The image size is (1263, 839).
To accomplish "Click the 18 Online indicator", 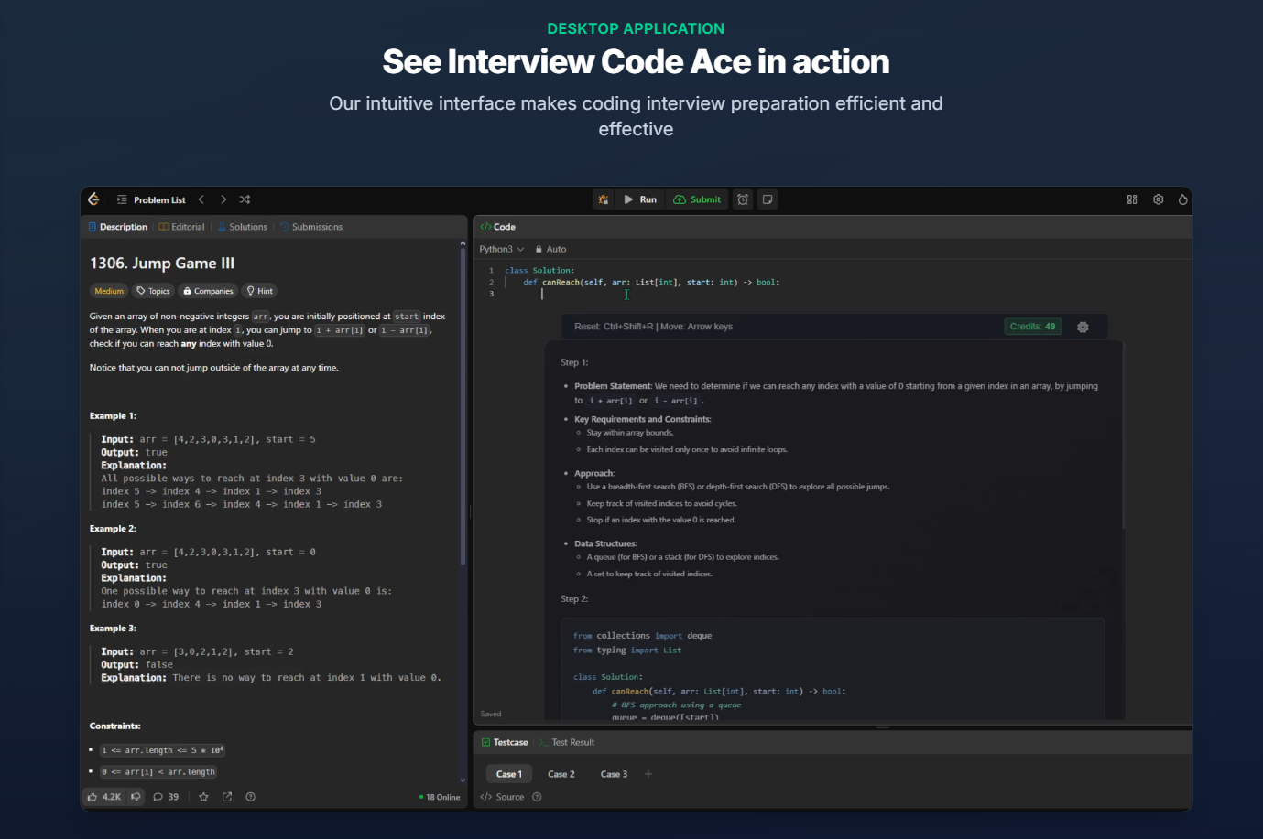I will tap(440, 797).
